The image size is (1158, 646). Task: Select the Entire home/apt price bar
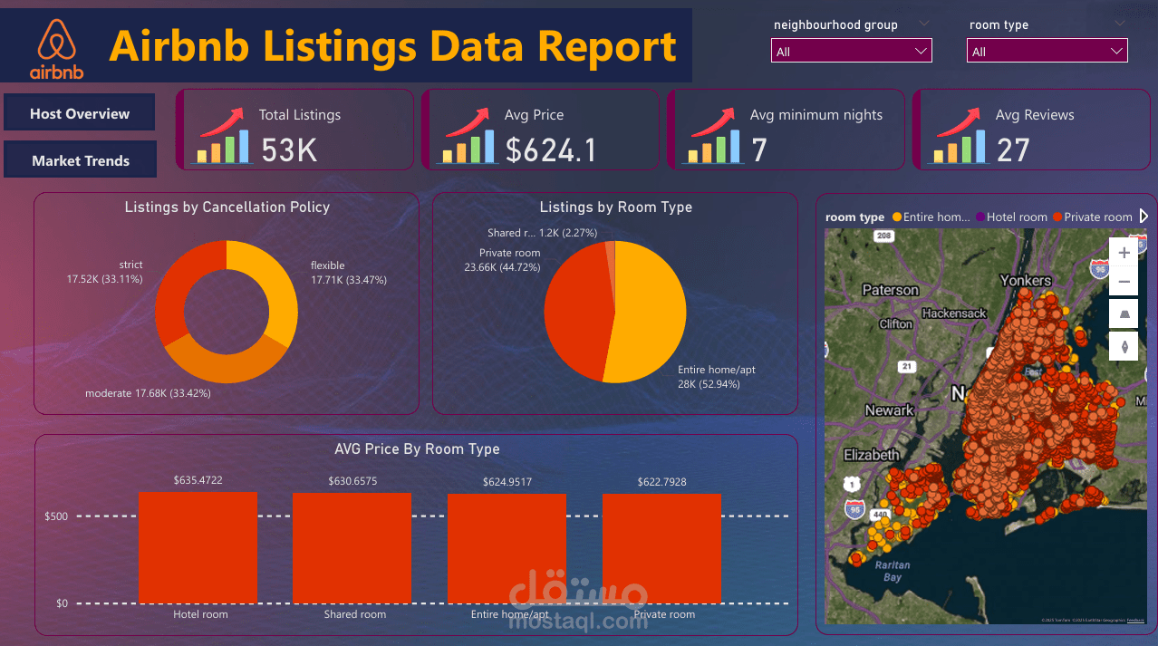507,548
